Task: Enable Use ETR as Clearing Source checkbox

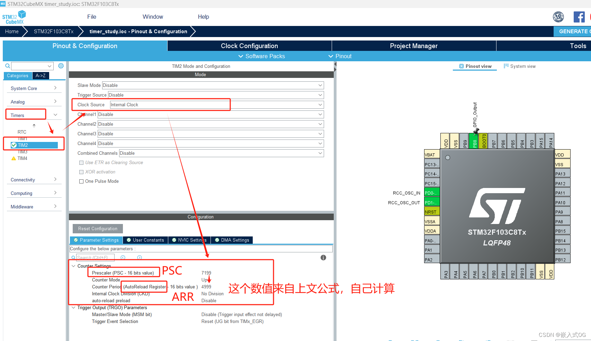Action: [x=81, y=163]
